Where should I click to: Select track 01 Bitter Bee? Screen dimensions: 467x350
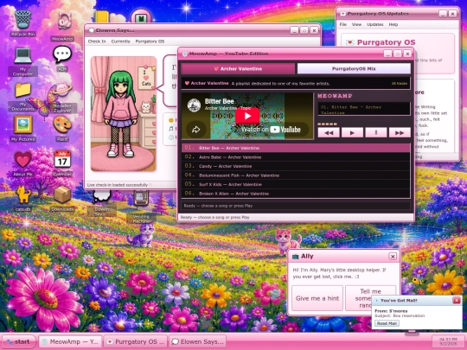(x=296, y=148)
